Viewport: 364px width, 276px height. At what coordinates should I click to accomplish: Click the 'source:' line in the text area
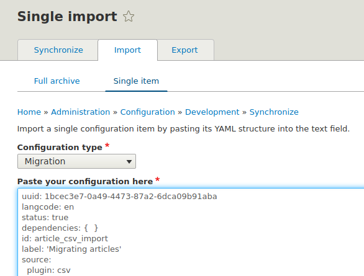(x=37, y=259)
